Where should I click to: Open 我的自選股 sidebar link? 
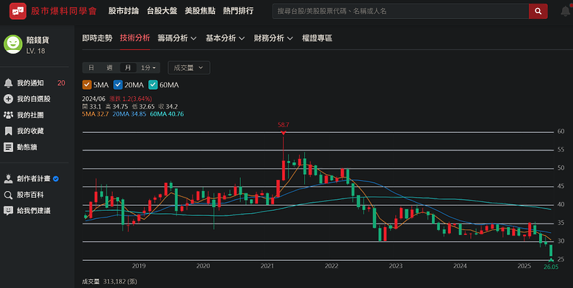point(34,98)
